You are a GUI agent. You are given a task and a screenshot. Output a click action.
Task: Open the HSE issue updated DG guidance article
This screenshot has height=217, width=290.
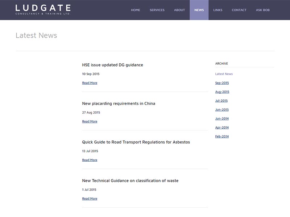(112, 65)
